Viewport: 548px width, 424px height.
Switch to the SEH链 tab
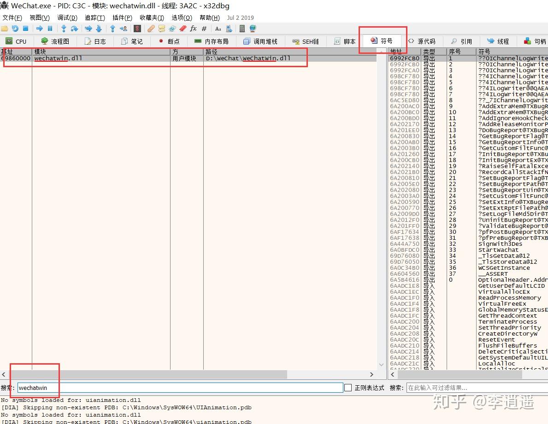click(x=306, y=41)
